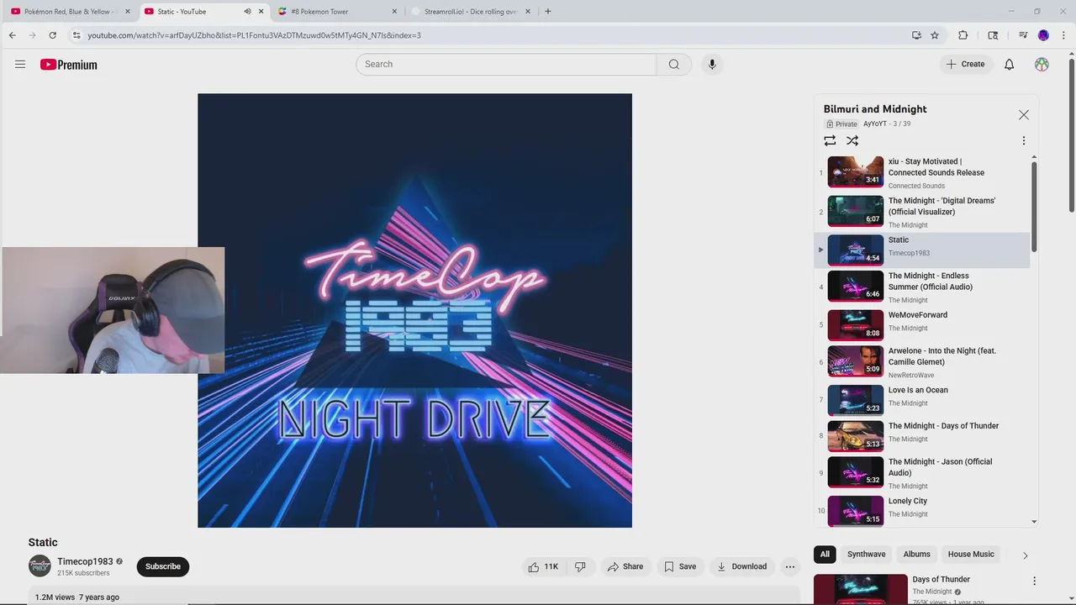
Task: Click the AyYoYT playlist owner link
Action: point(875,124)
